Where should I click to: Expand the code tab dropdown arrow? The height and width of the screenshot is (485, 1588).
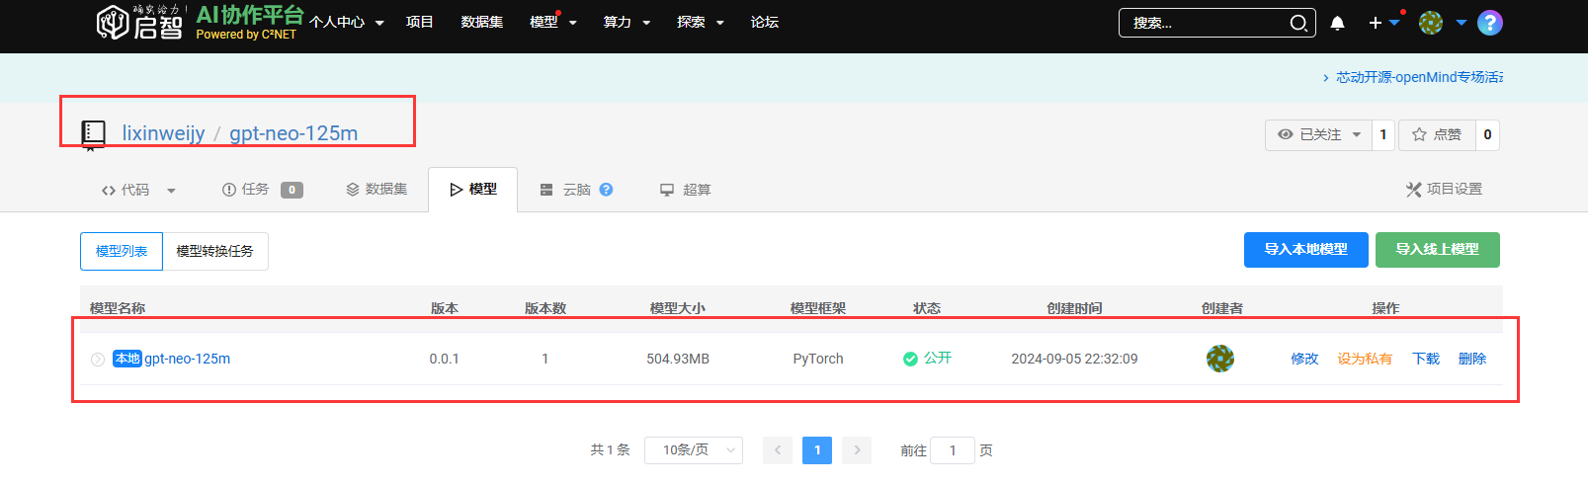pos(171,191)
